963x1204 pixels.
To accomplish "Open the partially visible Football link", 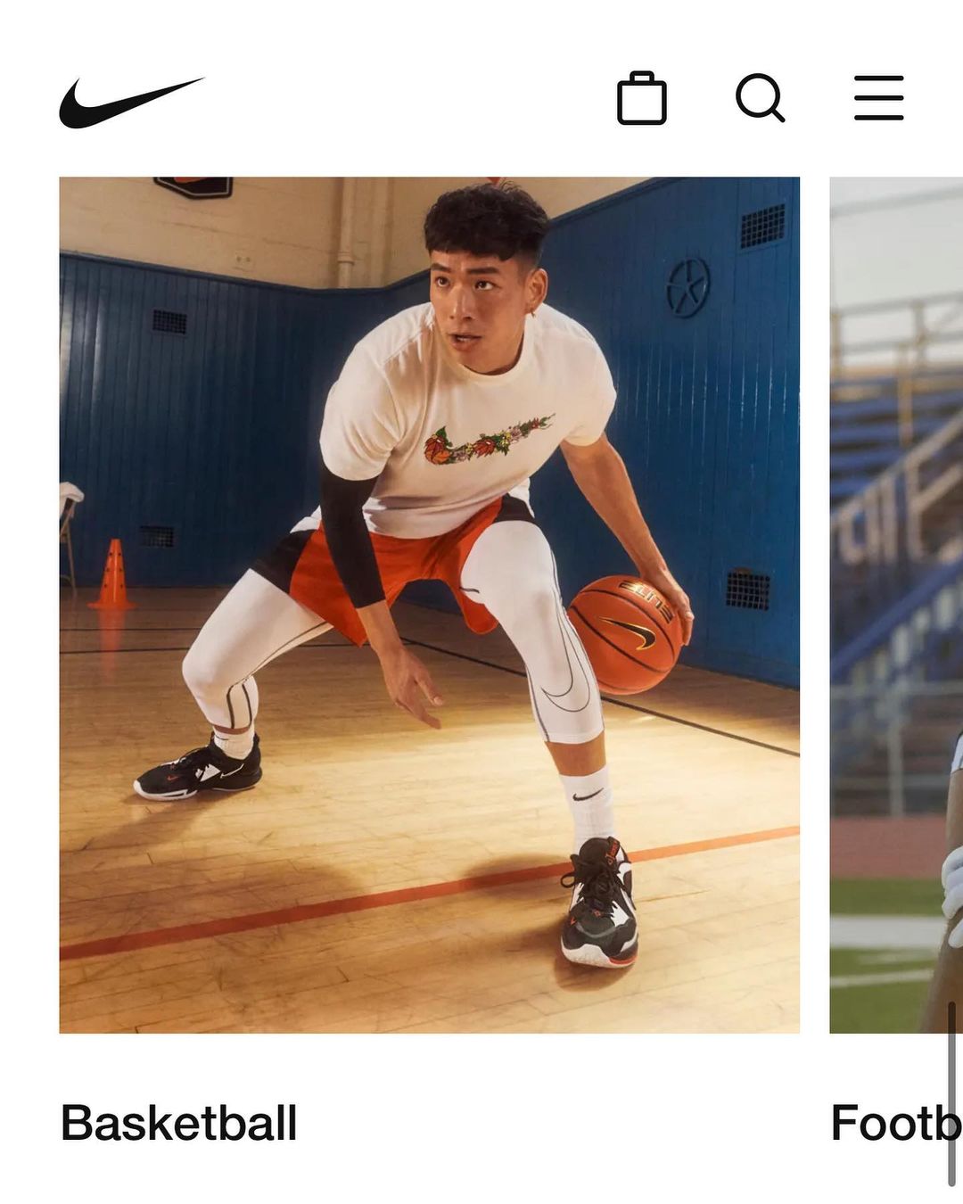I will [x=896, y=1122].
